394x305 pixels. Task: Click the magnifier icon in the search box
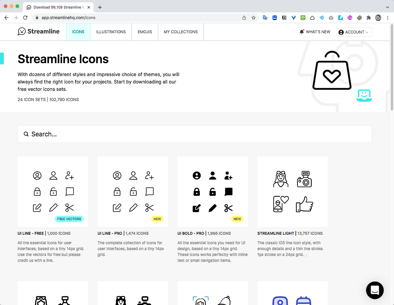point(26,134)
